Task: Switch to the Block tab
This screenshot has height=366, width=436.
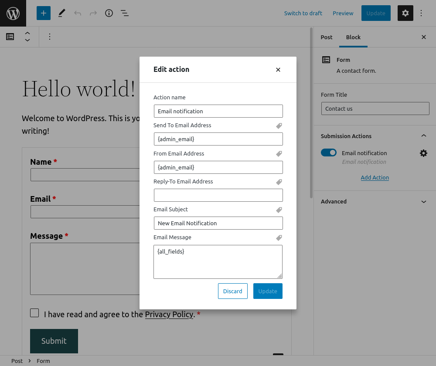Action: click(353, 37)
